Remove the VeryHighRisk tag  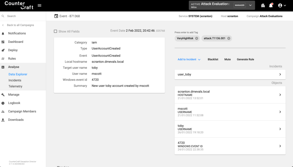pos(197,38)
